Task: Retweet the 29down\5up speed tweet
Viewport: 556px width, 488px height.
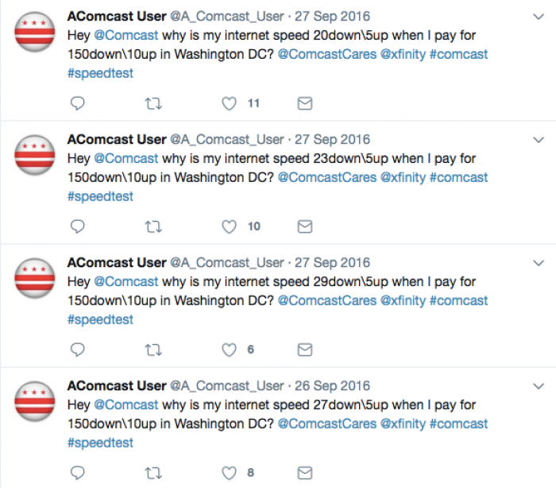Action: (x=153, y=350)
